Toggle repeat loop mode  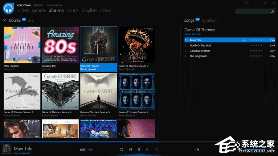pos(122,149)
